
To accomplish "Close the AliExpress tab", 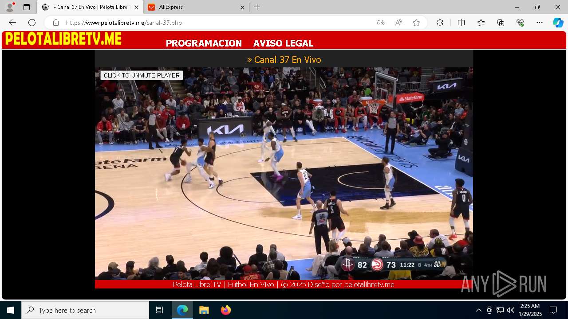I will pos(242,7).
